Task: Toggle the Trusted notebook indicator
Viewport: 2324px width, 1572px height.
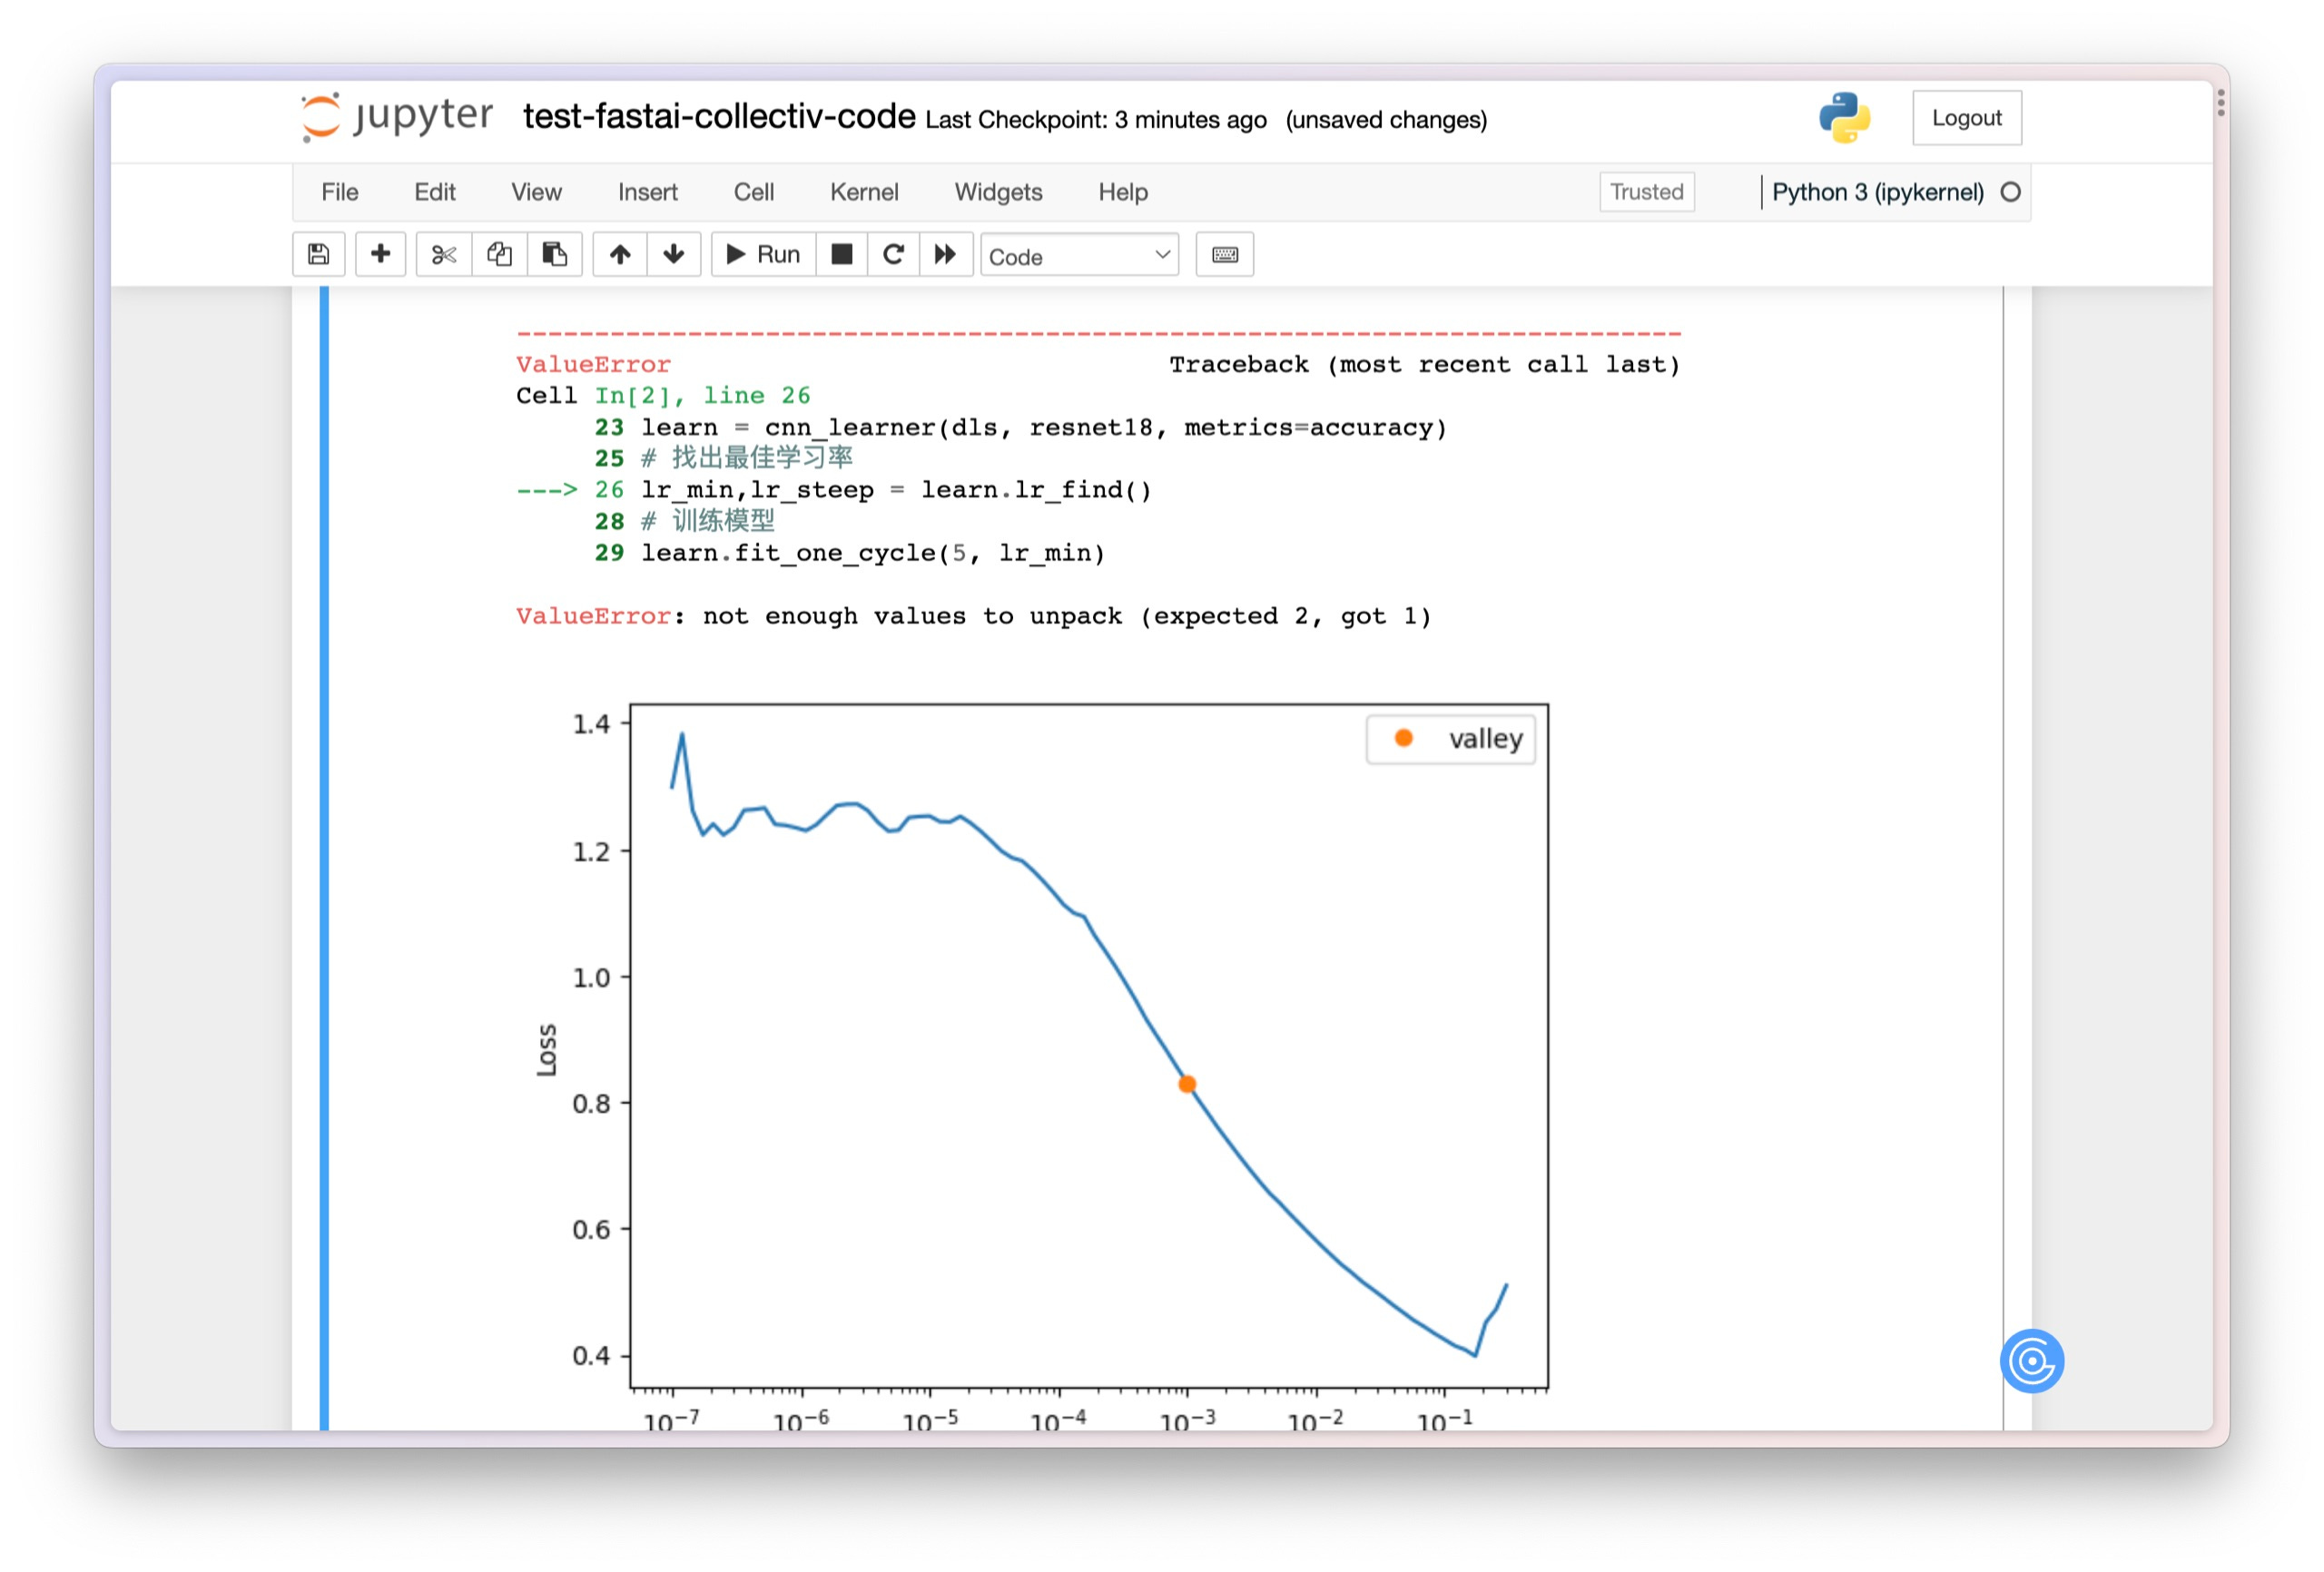Action: [1645, 192]
